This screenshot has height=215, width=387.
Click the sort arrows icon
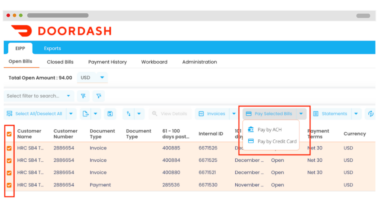[129, 114]
